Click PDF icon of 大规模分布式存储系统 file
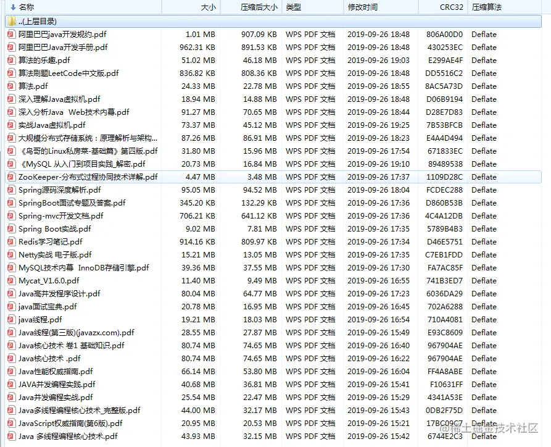Screen dimensions: 551x447 tap(12, 138)
